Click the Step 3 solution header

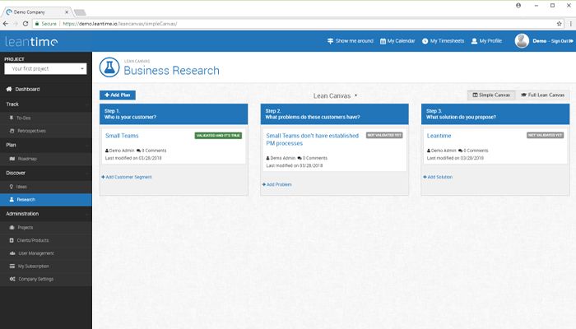[x=495, y=114]
